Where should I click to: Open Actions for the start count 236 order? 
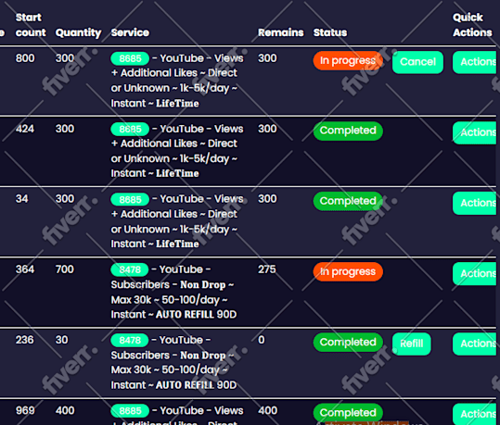tap(476, 344)
